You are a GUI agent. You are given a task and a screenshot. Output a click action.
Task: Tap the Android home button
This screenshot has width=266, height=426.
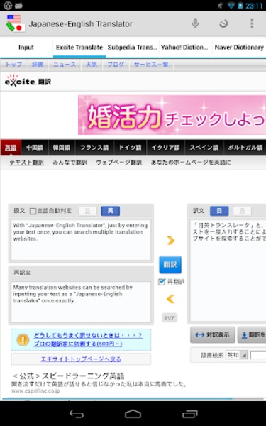(x=133, y=414)
